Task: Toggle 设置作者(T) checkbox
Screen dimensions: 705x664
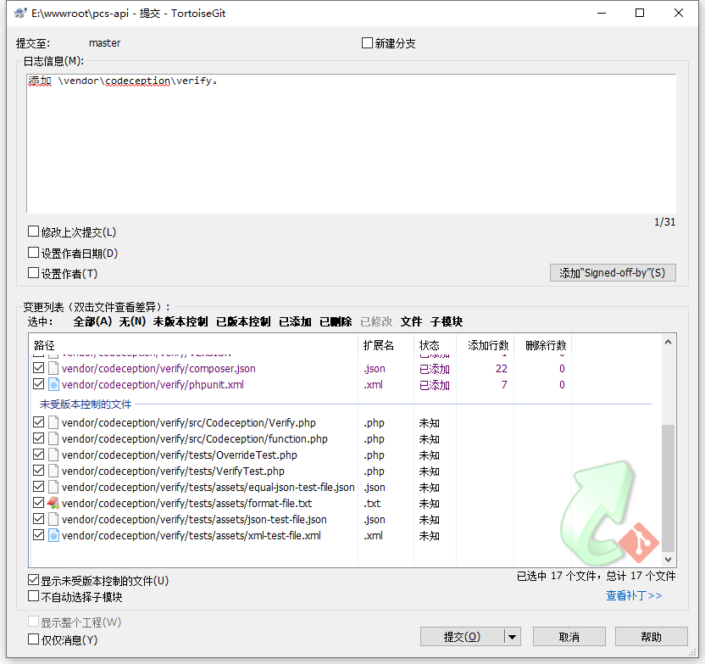Action: click(33, 272)
